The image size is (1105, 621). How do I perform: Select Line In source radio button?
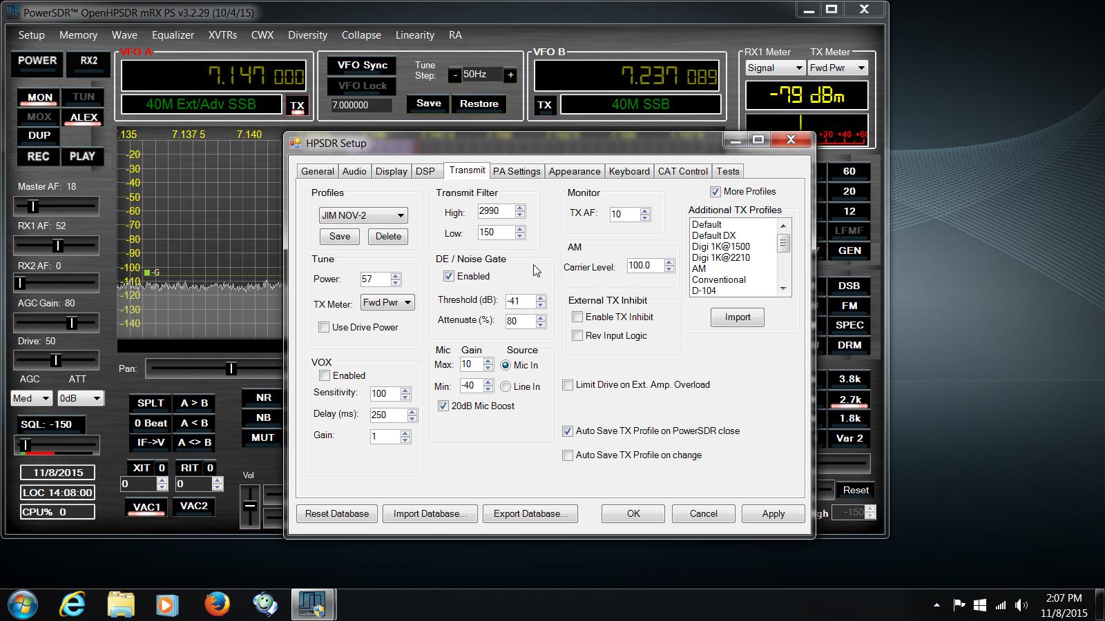point(506,386)
